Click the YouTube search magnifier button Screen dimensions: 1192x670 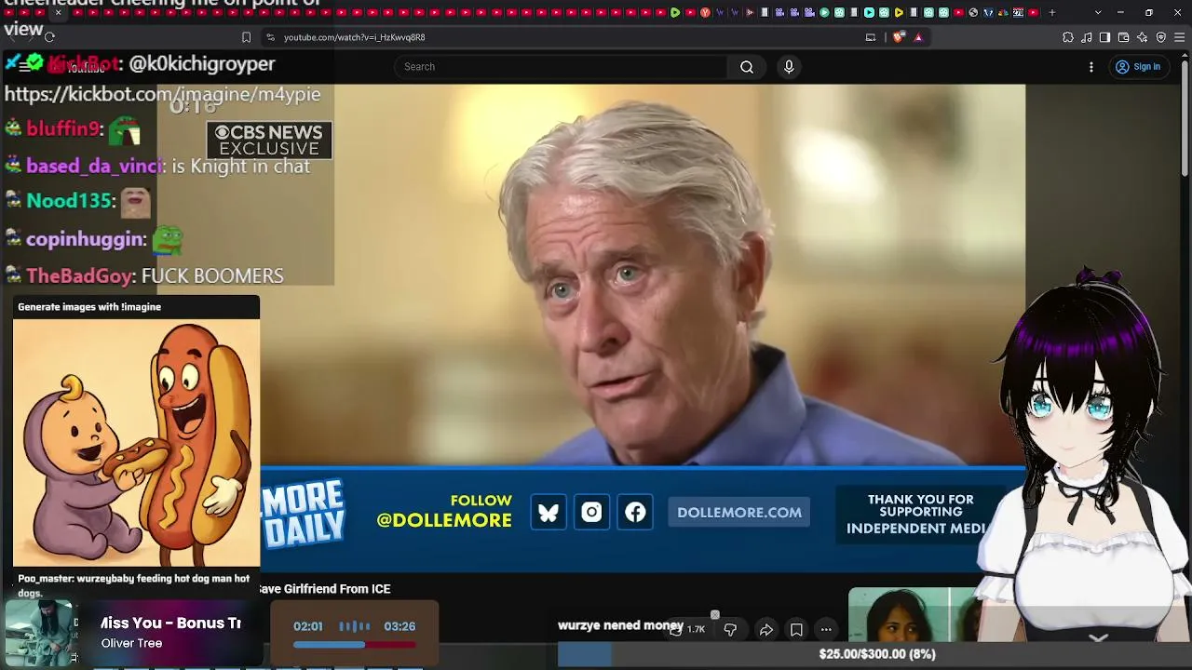pyautogui.click(x=746, y=67)
